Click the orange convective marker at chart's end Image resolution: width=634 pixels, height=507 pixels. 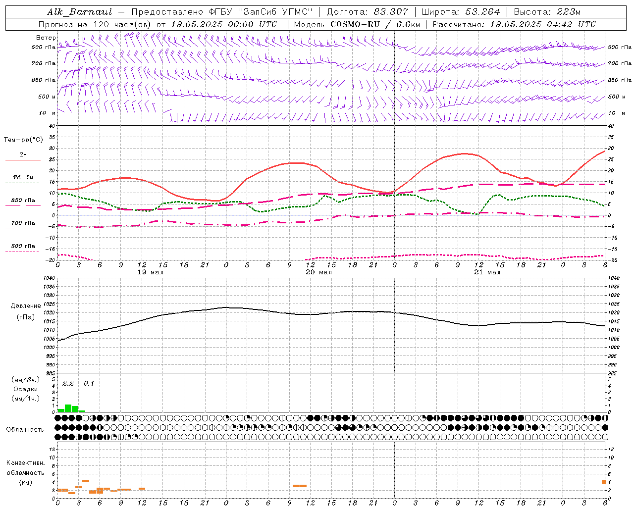tap(604, 482)
